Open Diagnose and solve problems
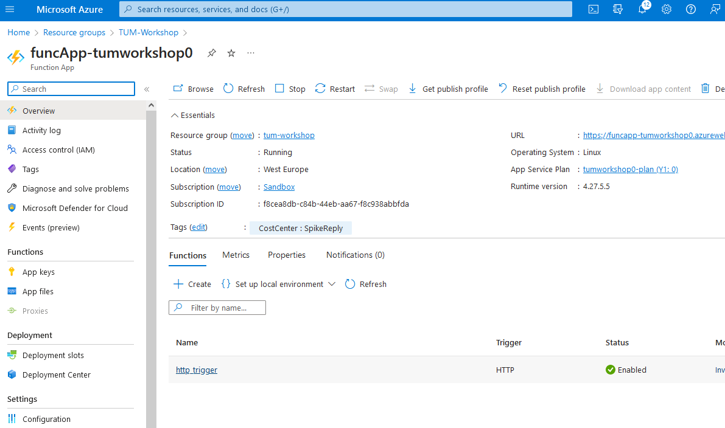The height and width of the screenshot is (428, 725). coord(73,188)
